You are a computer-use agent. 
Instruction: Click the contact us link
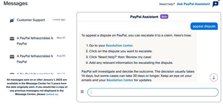[x=52, y=94]
